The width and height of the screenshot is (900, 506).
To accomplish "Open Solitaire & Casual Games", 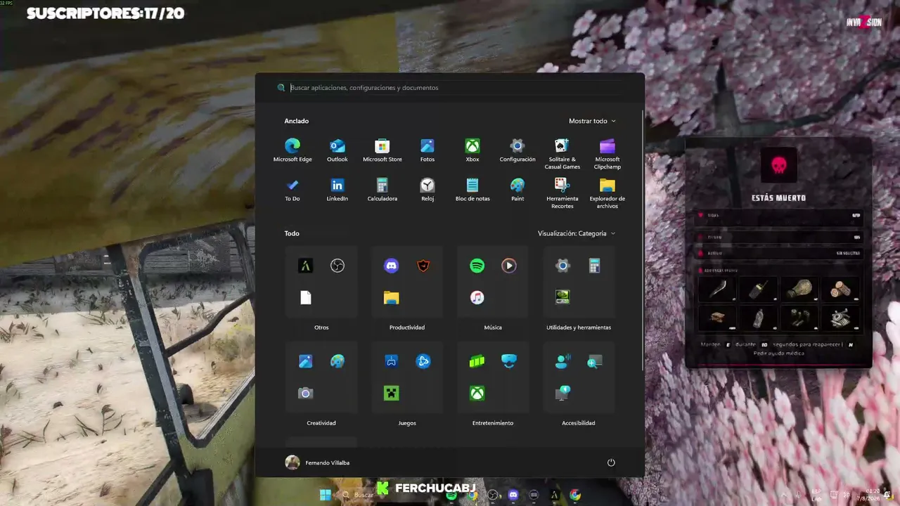I will [562, 154].
